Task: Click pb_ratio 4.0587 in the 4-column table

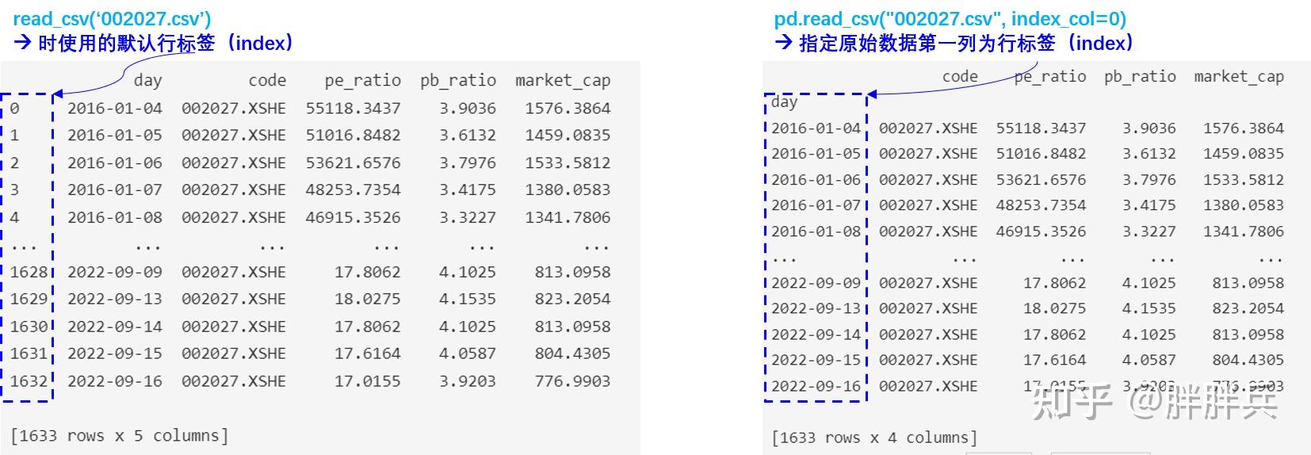Action: click(x=1149, y=360)
